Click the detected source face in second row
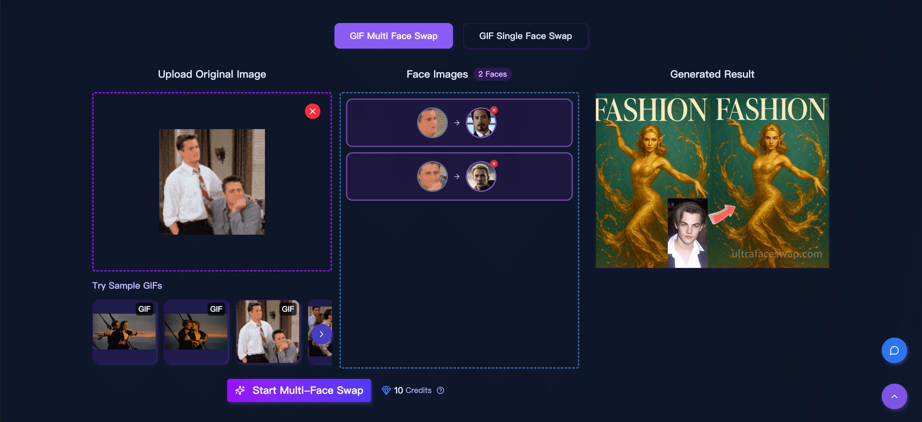The image size is (922, 422). point(432,176)
